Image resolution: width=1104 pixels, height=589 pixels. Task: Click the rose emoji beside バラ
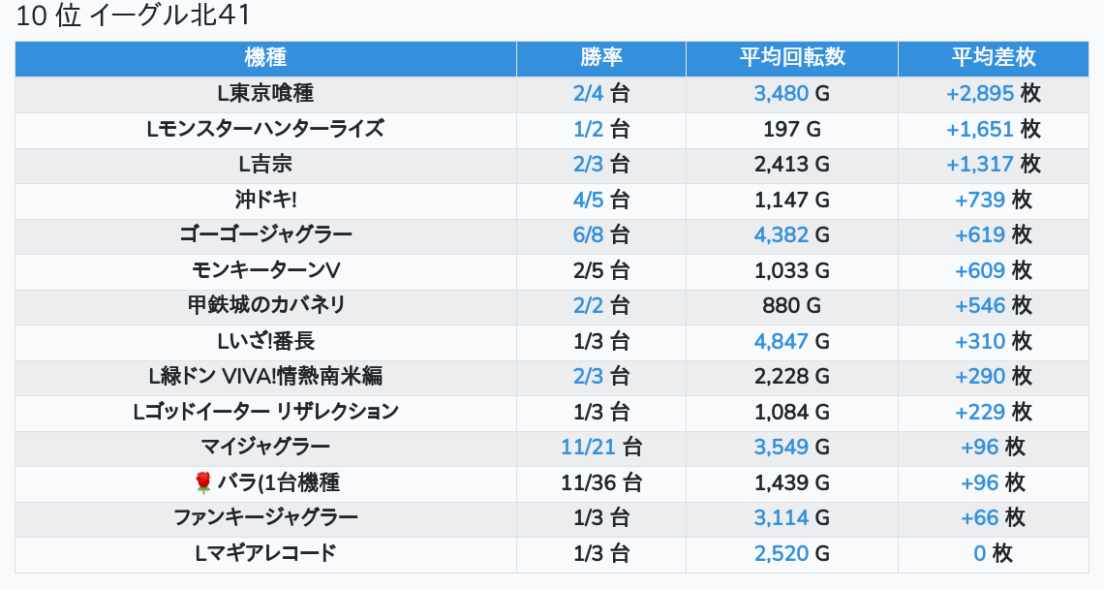tap(202, 482)
